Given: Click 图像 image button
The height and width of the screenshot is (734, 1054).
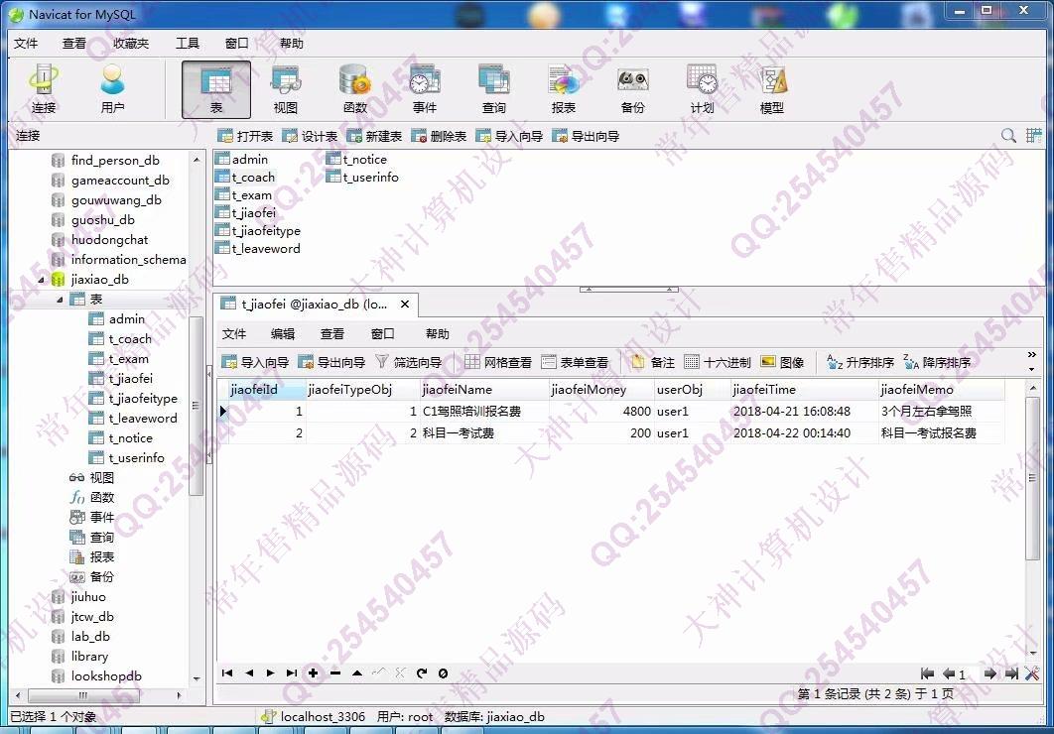Looking at the screenshot, I should click(782, 362).
